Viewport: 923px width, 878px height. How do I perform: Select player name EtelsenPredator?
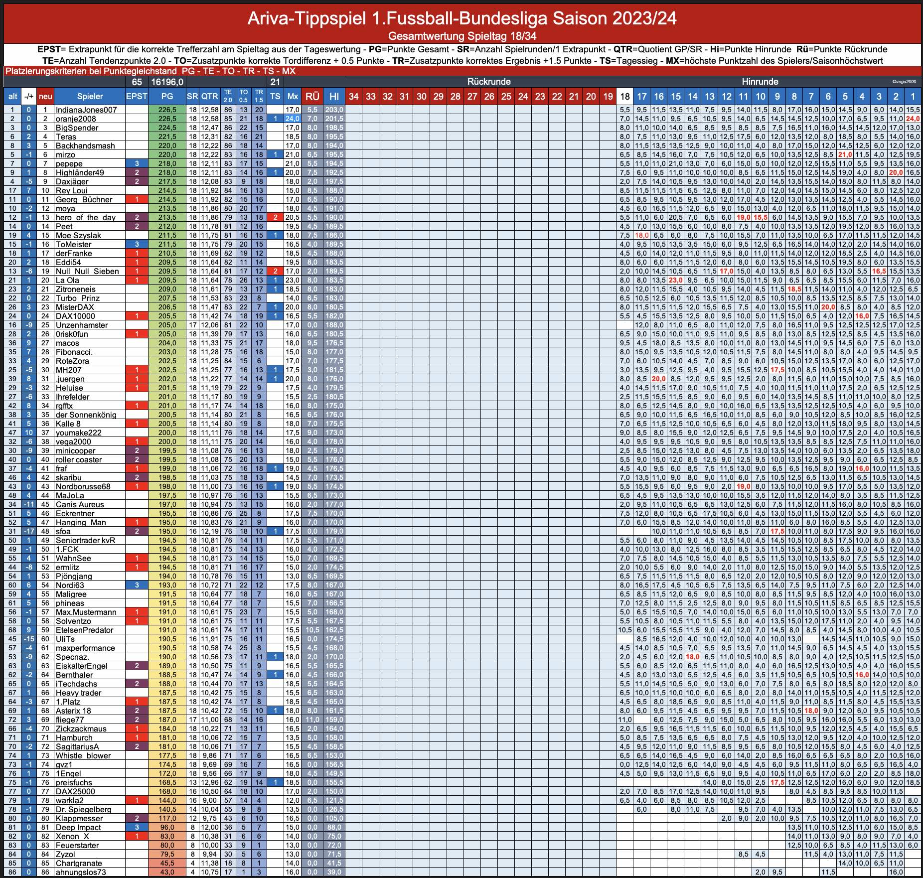click(x=85, y=630)
